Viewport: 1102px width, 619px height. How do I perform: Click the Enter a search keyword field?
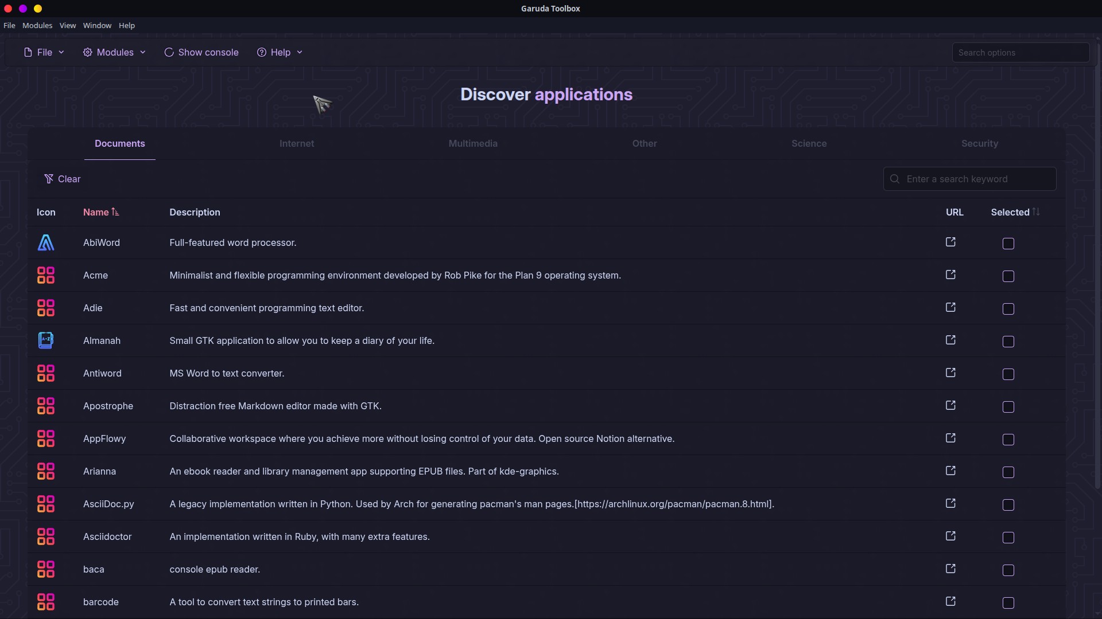969,179
